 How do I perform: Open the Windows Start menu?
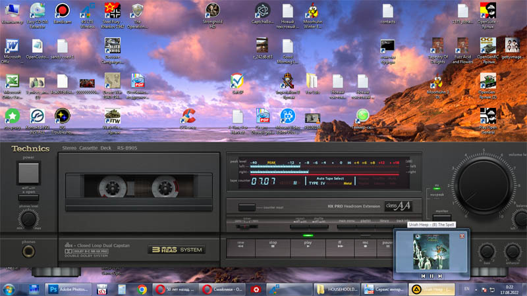coord(9,289)
